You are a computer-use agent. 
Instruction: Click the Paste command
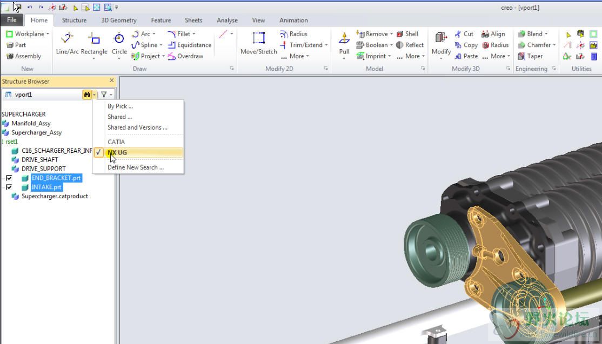[466, 56]
